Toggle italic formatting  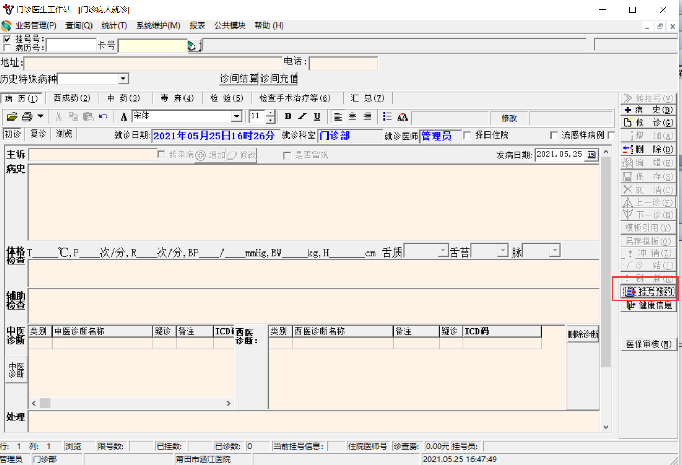[x=302, y=116]
